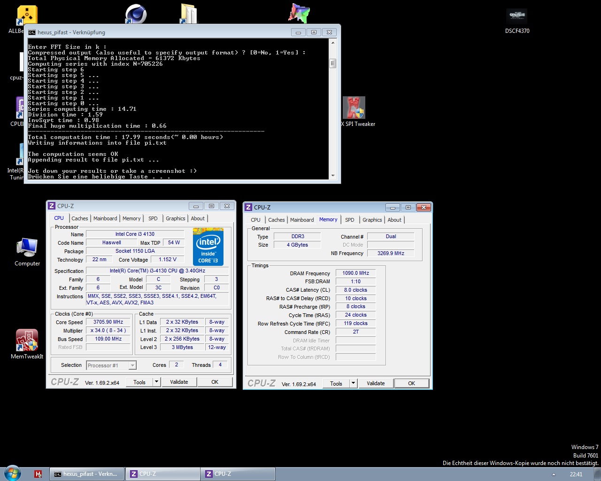Switch to hexus_pifast in the taskbar
This screenshot has width=601, height=481.
(87, 474)
